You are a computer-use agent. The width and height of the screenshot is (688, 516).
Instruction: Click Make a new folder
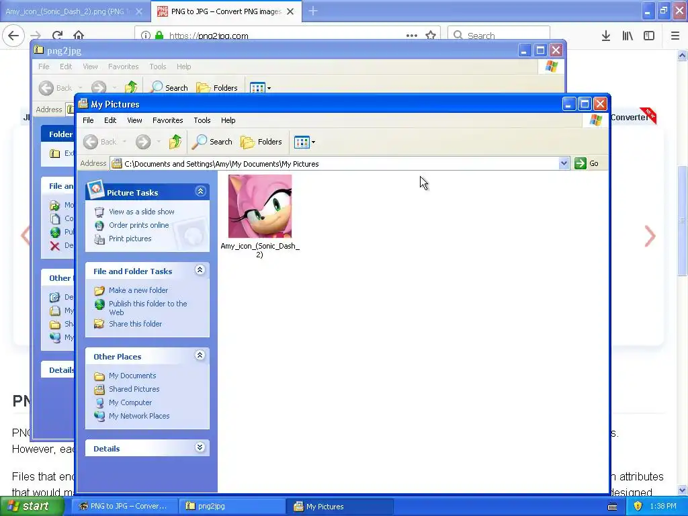tap(138, 290)
